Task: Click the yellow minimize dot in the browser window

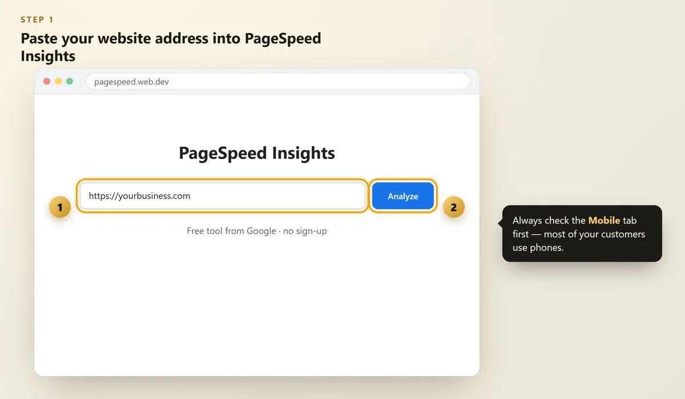Action: pos(58,82)
